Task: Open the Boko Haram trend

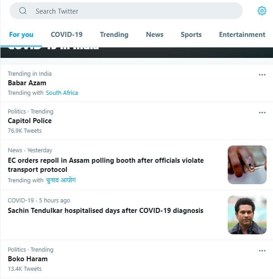Action: (x=27, y=259)
